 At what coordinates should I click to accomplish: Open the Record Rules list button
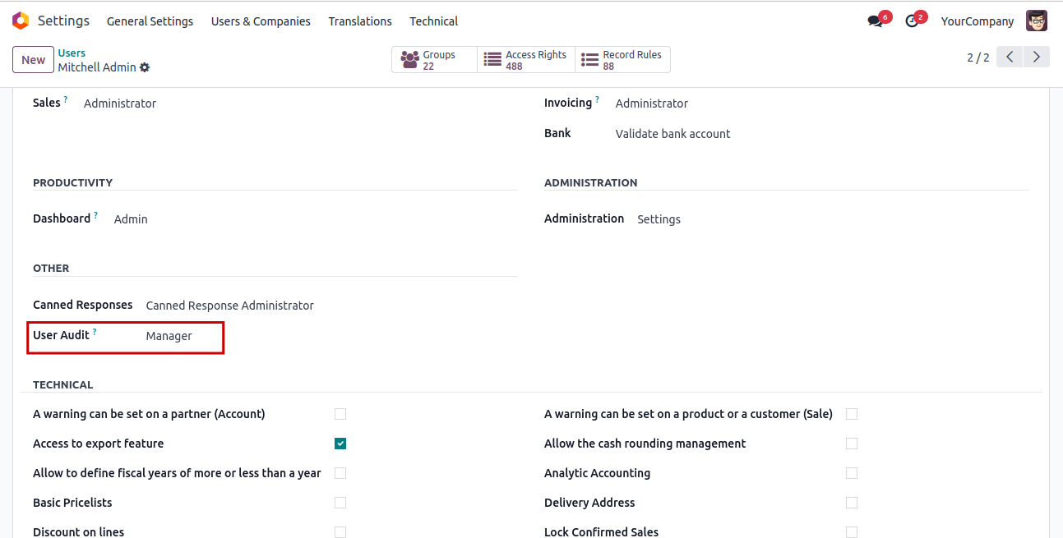622,60
